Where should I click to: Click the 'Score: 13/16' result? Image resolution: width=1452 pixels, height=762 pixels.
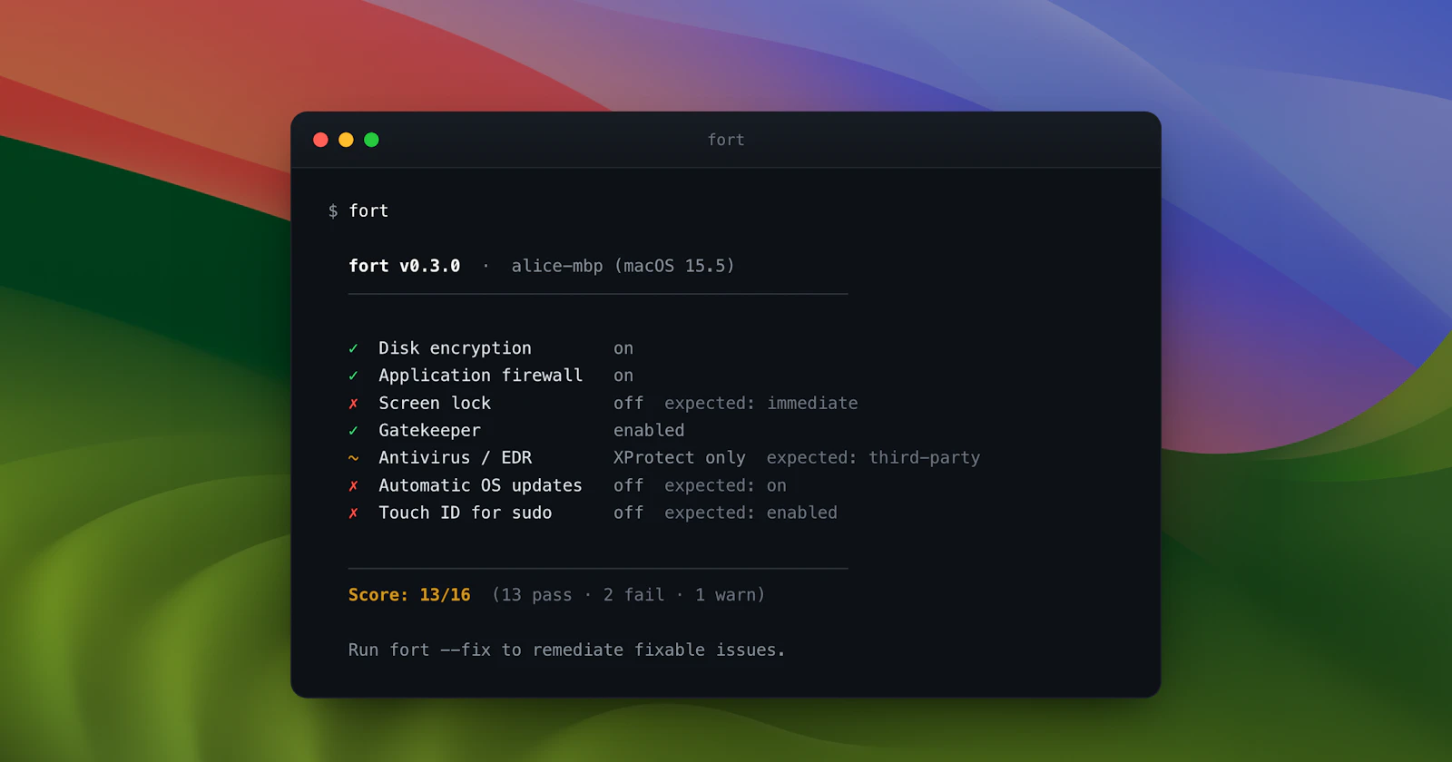409,595
